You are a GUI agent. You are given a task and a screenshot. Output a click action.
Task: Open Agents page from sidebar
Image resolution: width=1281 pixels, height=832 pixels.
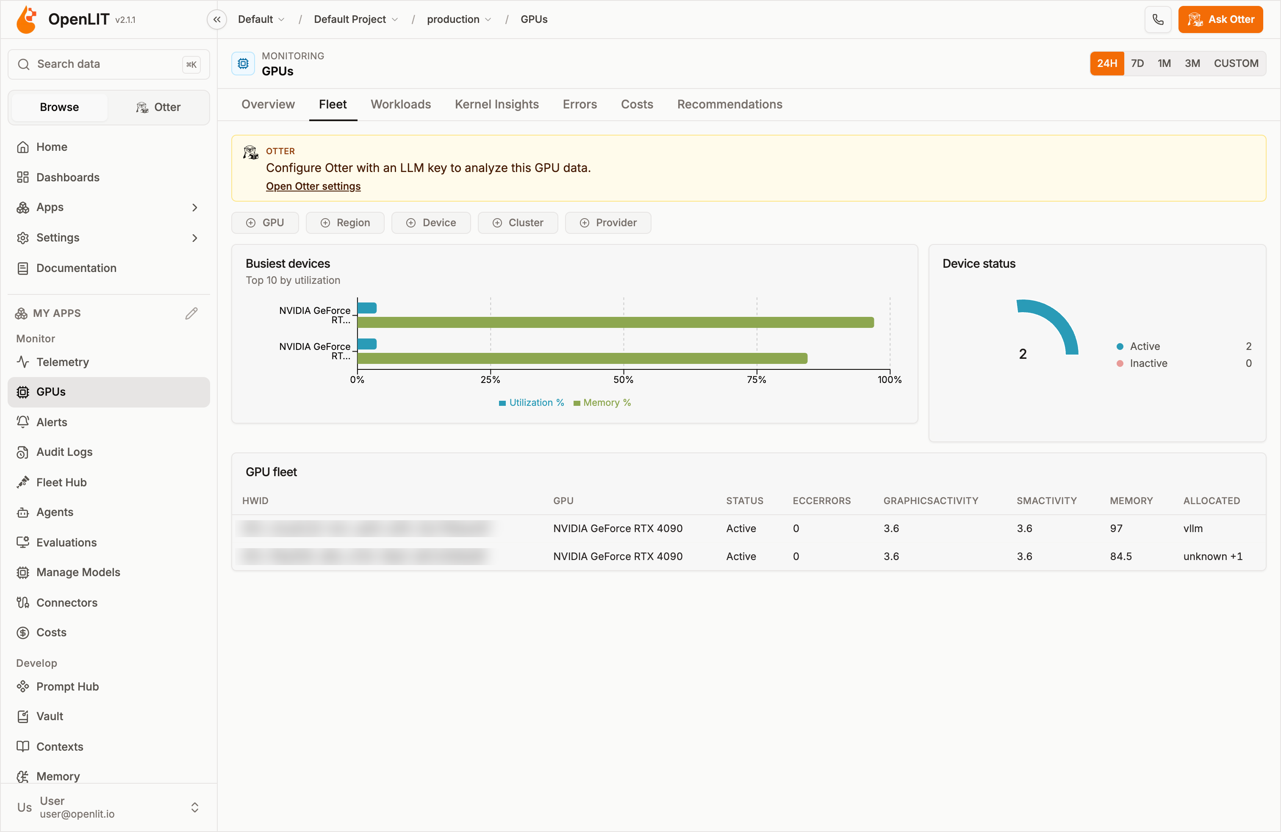tap(109, 512)
